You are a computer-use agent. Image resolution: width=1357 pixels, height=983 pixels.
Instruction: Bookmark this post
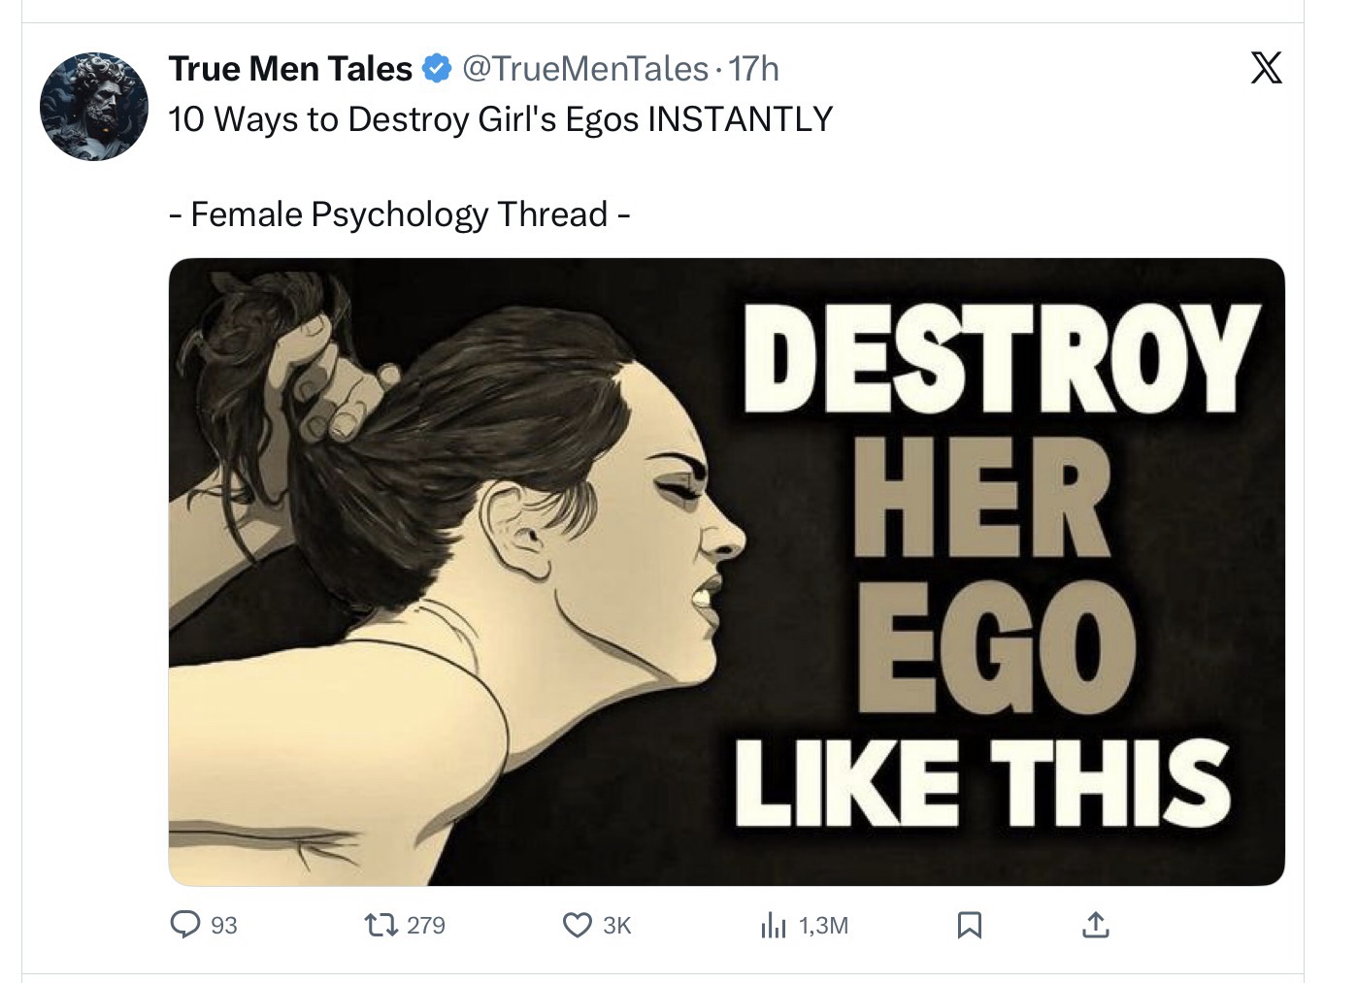968,926
